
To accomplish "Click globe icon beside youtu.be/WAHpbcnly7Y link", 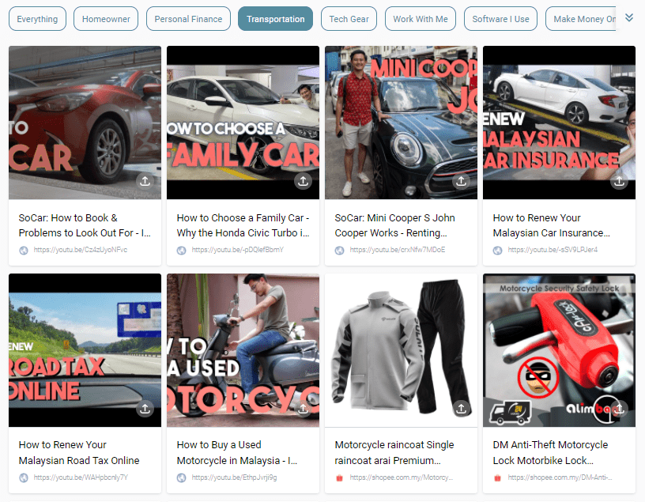I will coord(24,477).
